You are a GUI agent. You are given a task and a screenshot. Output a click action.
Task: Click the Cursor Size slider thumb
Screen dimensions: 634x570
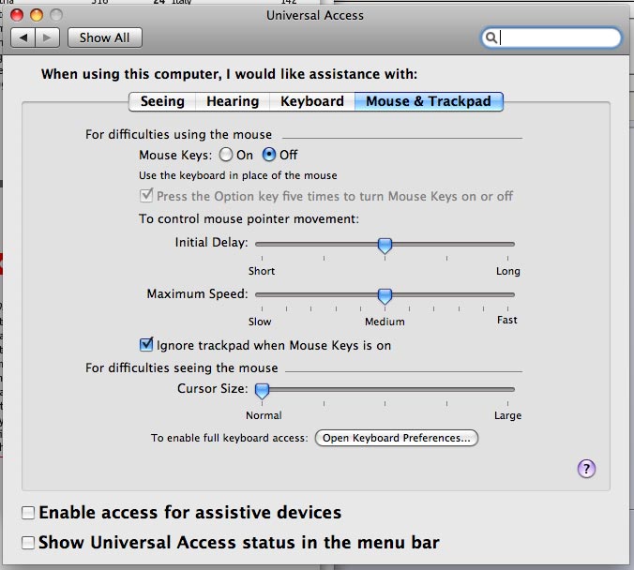coord(262,391)
